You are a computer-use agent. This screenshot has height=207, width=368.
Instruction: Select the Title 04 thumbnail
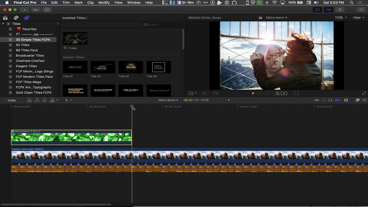click(x=159, y=67)
